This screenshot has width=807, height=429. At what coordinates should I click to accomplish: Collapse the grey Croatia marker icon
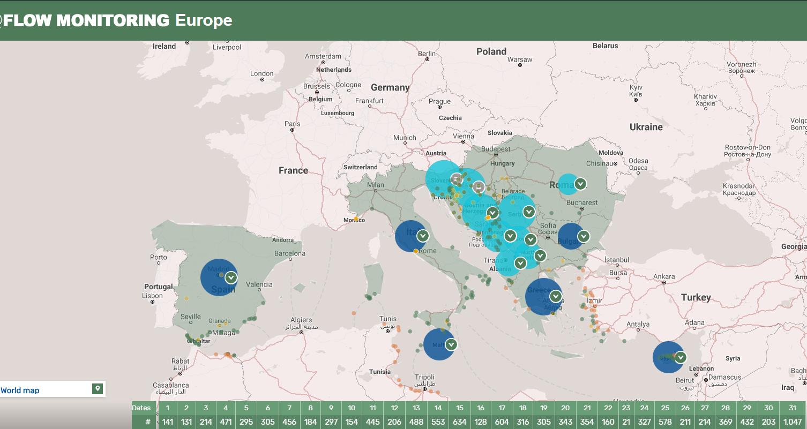coord(479,187)
